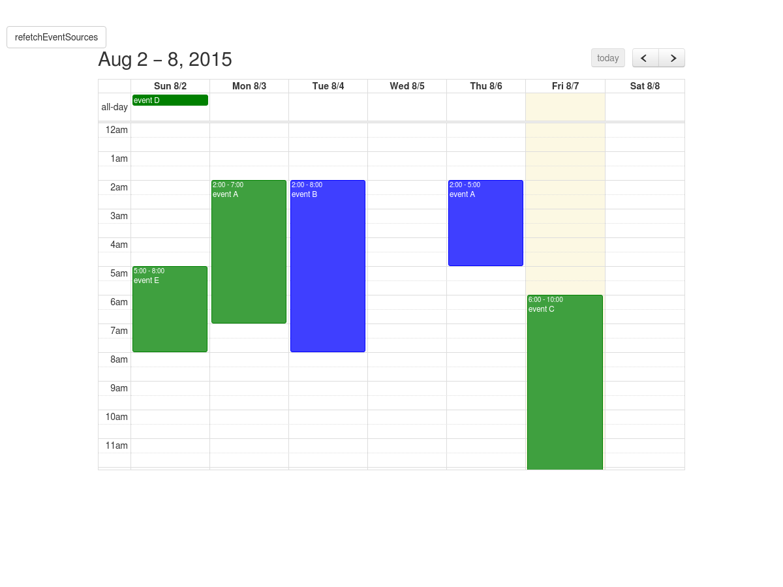Image resolution: width=783 pixels, height=587 pixels.
Task: Select event E on Sunday 5:00 - 8:00
Action: point(170,309)
